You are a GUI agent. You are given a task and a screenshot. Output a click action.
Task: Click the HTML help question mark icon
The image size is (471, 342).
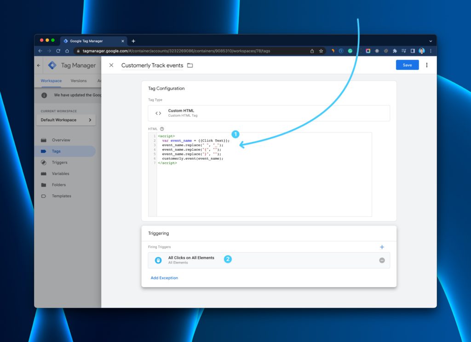coord(162,129)
